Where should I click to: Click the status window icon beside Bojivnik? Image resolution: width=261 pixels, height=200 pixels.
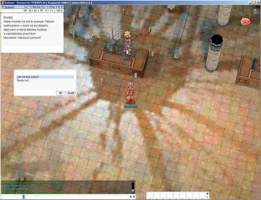coord(2,7)
